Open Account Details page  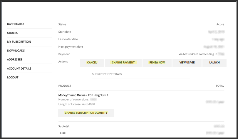(x=19, y=68)
